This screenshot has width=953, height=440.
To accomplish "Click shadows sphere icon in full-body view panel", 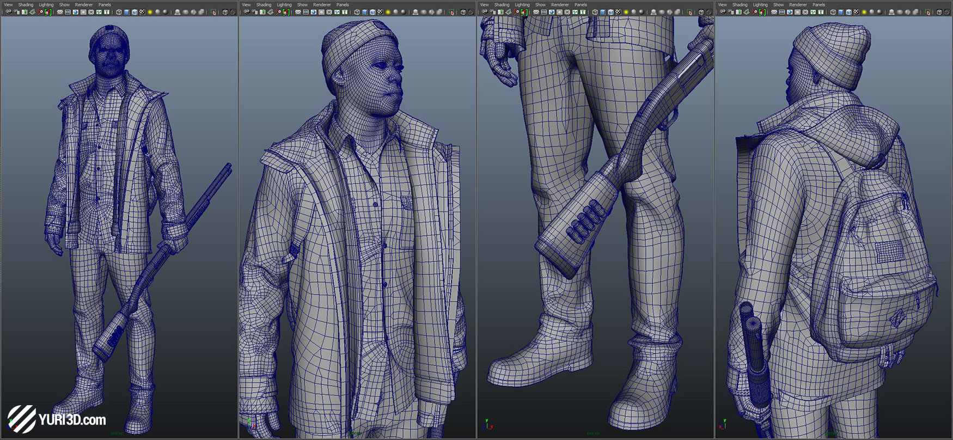I will click(157, 12).
